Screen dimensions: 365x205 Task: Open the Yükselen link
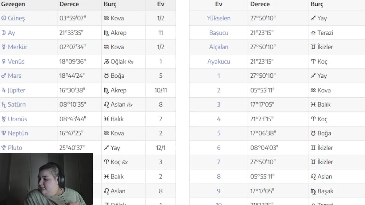(219, 18)
